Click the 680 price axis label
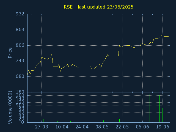 coord(20,76)
